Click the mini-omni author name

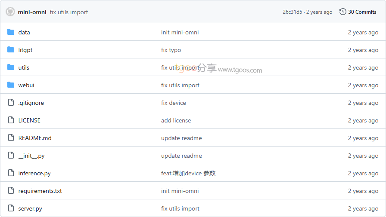click(32, 12)
